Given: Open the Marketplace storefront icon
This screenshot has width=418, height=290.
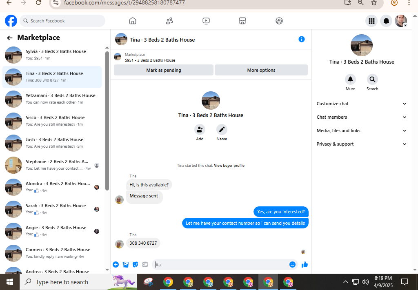Looking at the screenshot, I should click(x=242, y=21).
